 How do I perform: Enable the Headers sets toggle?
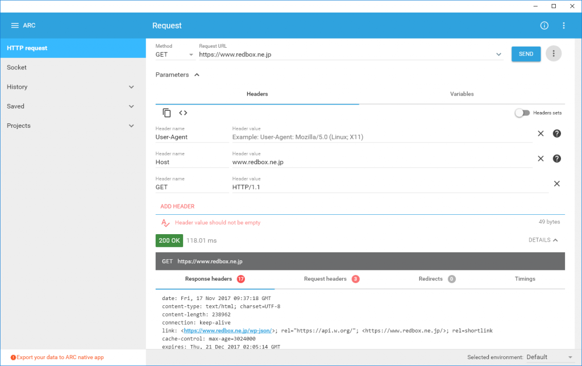tap(522, 113)
